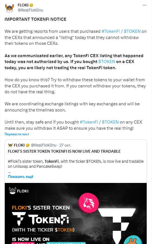Click the small FLOKI avatar in quoted post
This screenshot has height=244, width=152.
10,145
